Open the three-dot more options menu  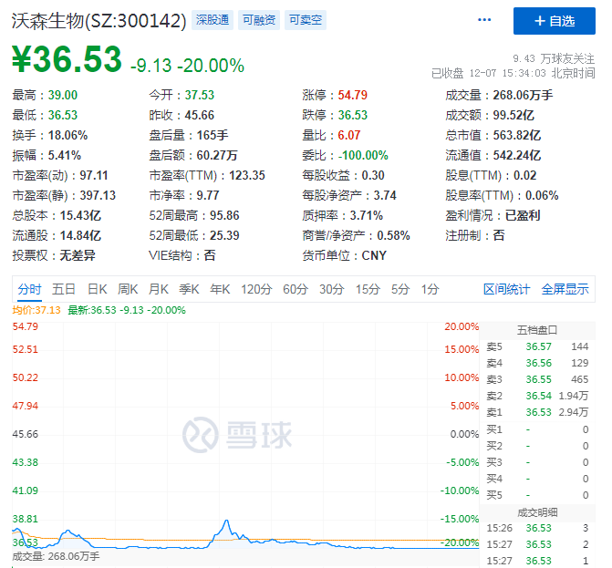point(484,20)
